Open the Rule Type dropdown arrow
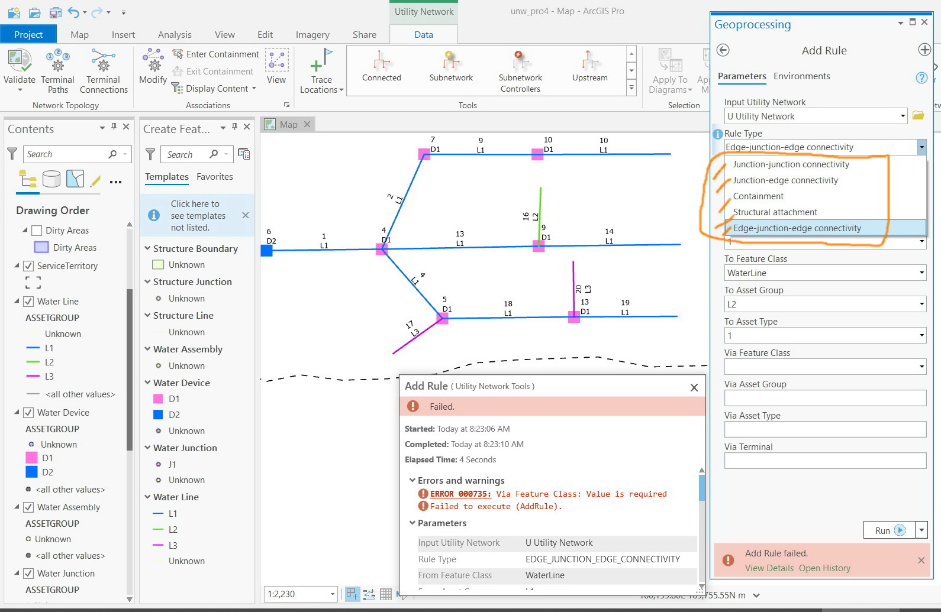 (921, 147)
